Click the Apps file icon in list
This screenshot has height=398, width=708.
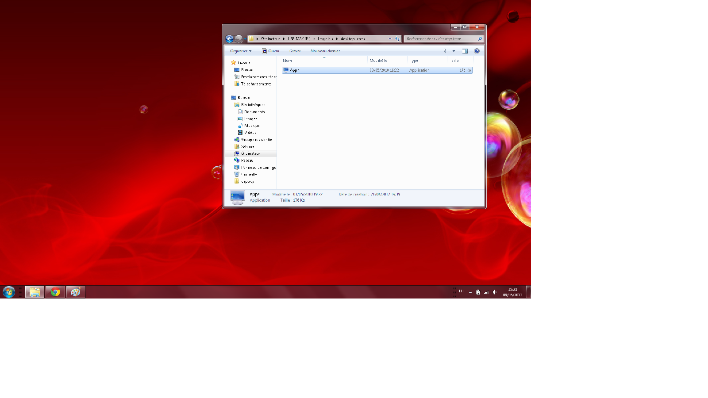click(x=286, y=70)
